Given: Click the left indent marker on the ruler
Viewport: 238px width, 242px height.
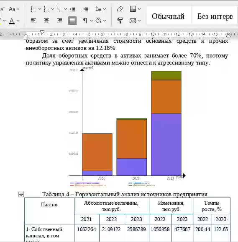Looking at the screenshot, I should point(26,37).
